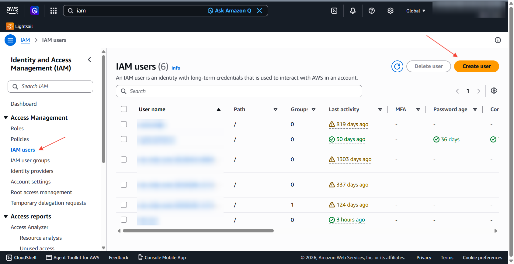This screenshot has height=264, width=514.
Task: Launch CloudShell from top bar icon
Action: (334, 11)
